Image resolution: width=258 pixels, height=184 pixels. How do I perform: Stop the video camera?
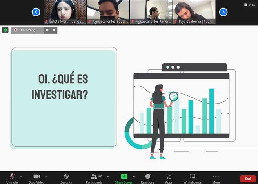coord(36,179)
